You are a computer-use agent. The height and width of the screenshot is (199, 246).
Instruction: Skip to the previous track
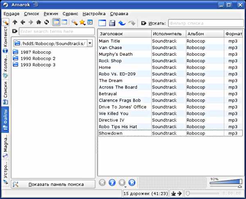point(102,183)
